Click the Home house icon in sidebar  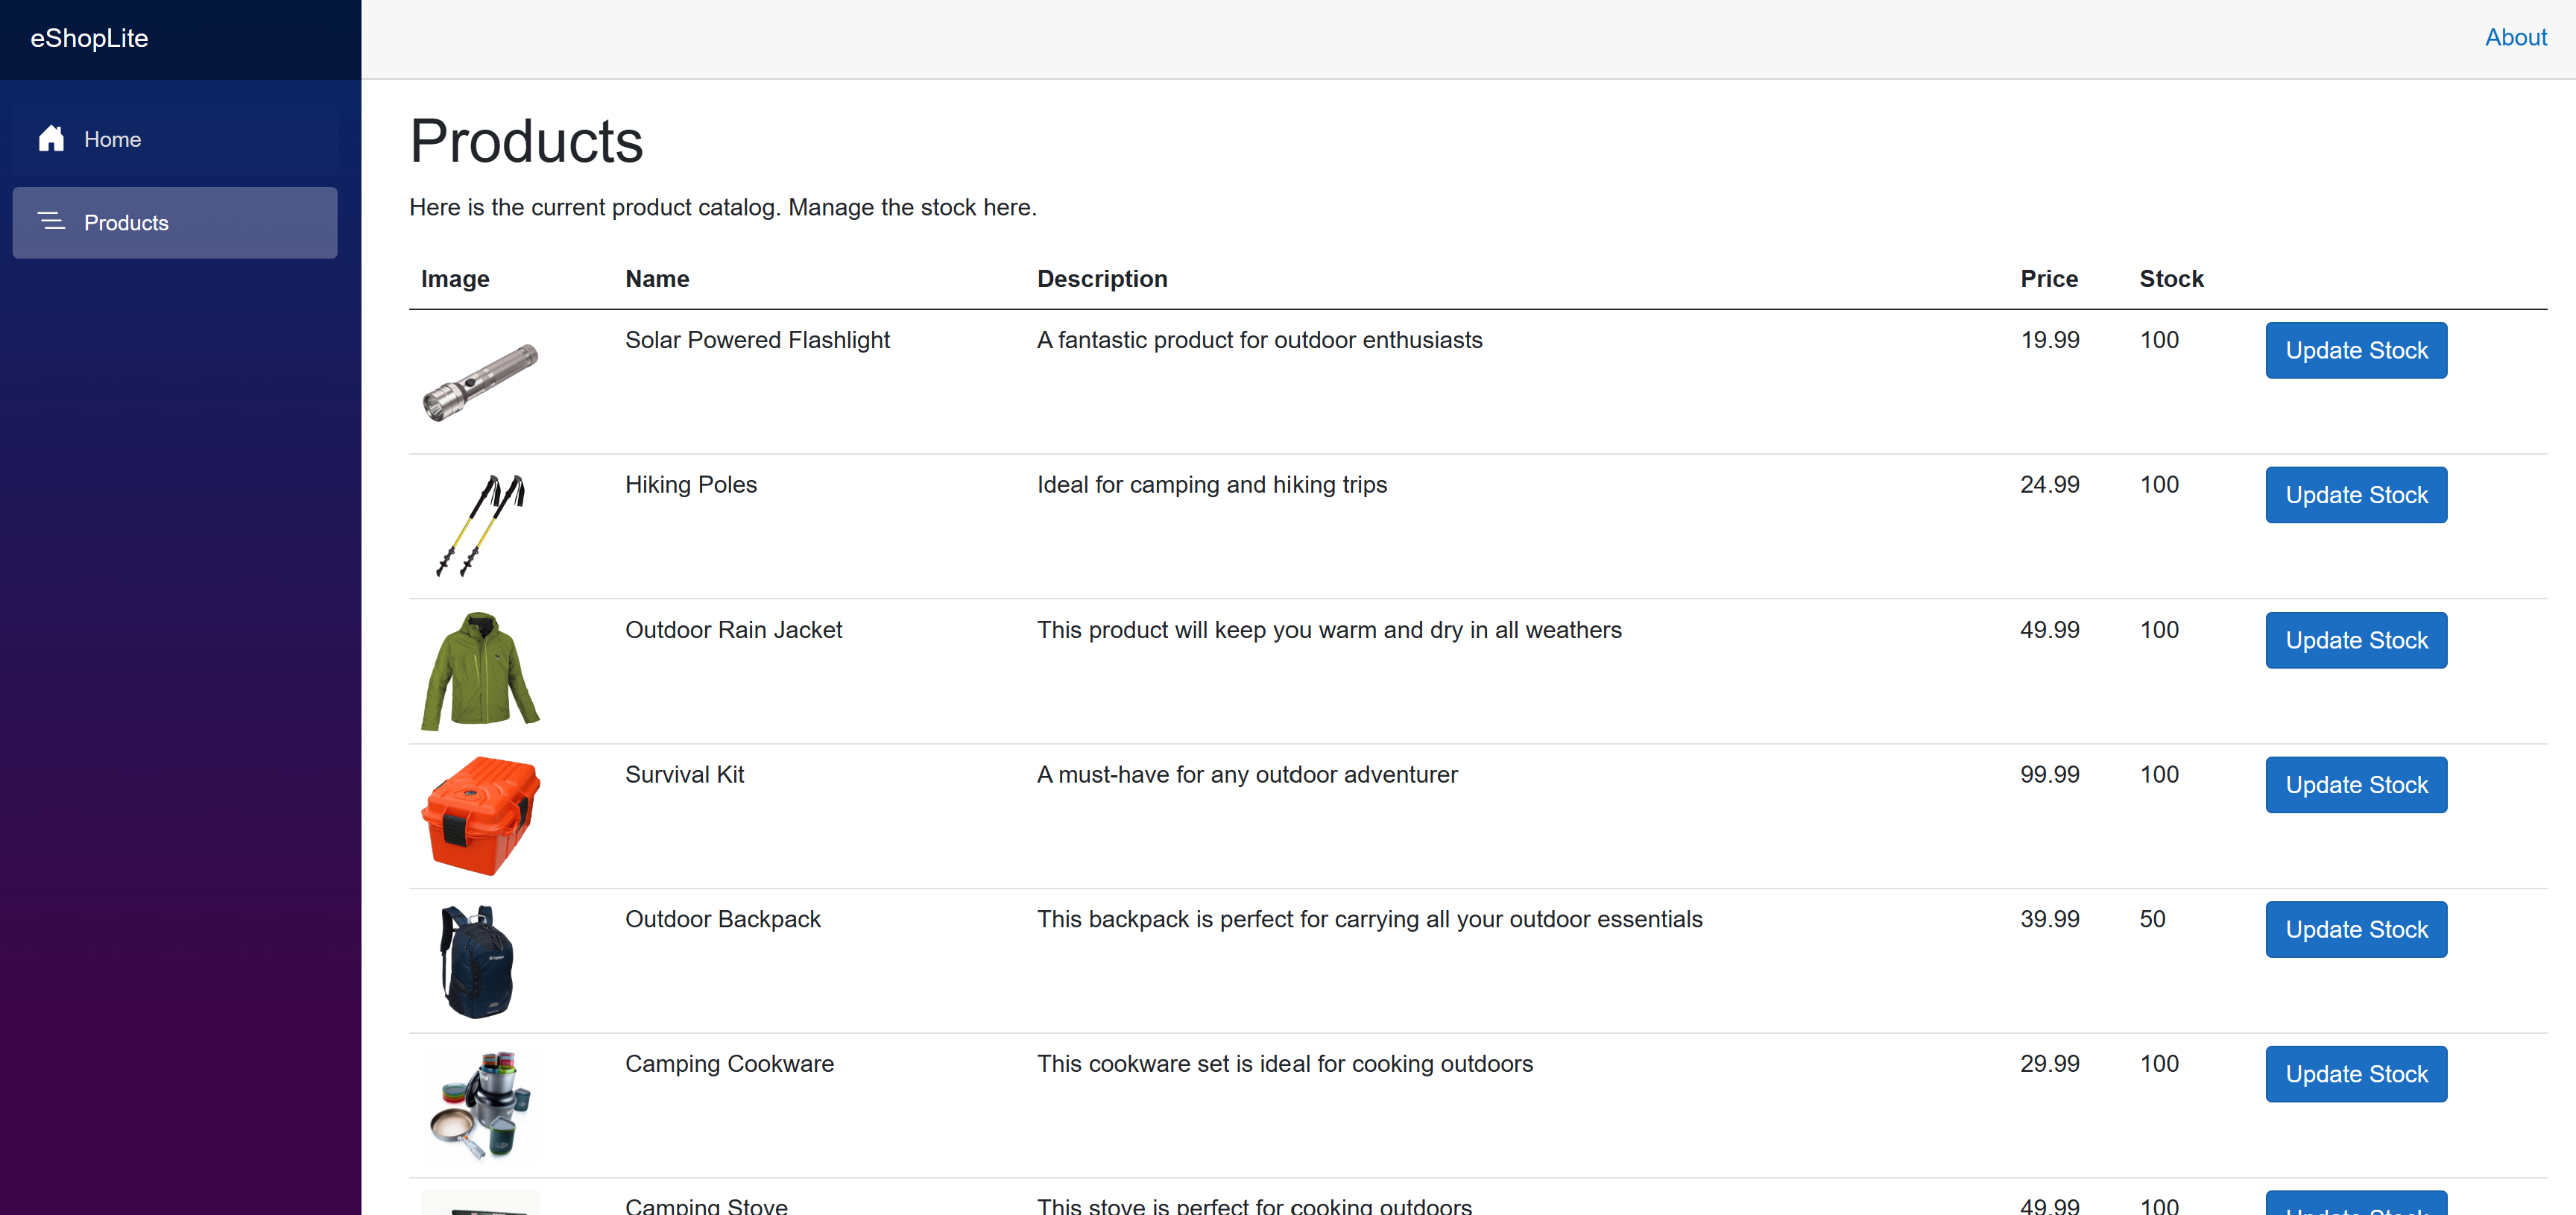click(51, 139)
